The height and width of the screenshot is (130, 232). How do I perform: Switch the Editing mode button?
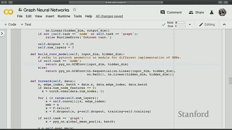click(x=207, y=25)
